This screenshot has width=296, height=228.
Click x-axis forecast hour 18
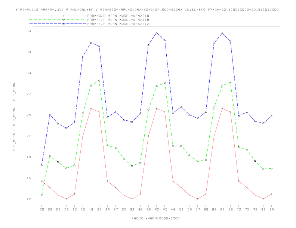click(91, 209)
